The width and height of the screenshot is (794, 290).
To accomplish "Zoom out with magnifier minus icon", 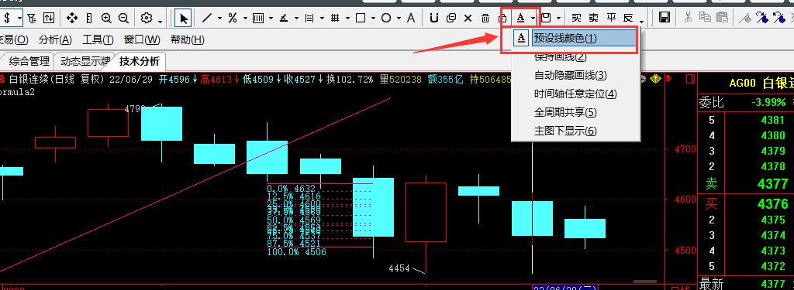I will pyautogui.click(x=123, y=19).
